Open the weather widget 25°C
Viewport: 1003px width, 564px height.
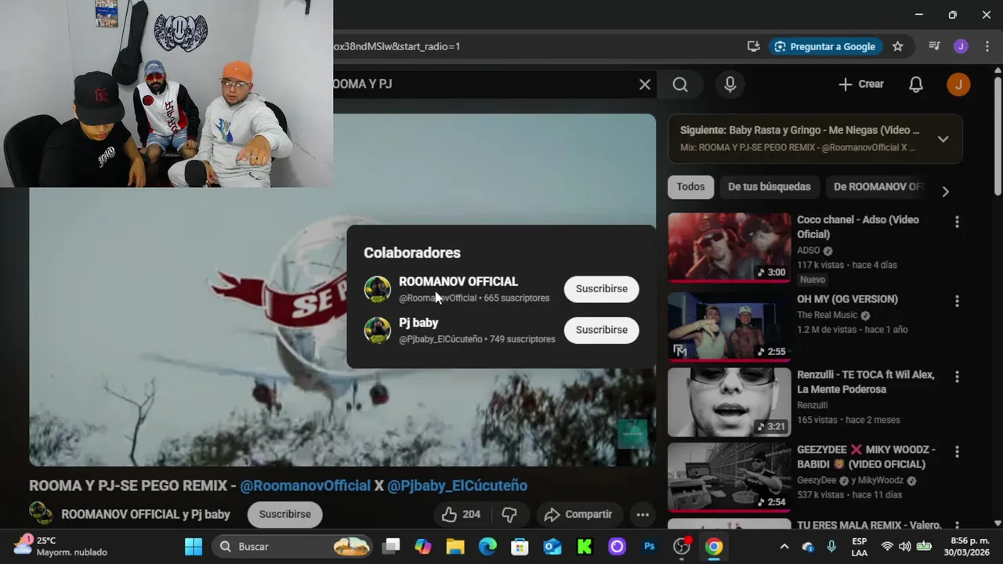click(60, 546)
